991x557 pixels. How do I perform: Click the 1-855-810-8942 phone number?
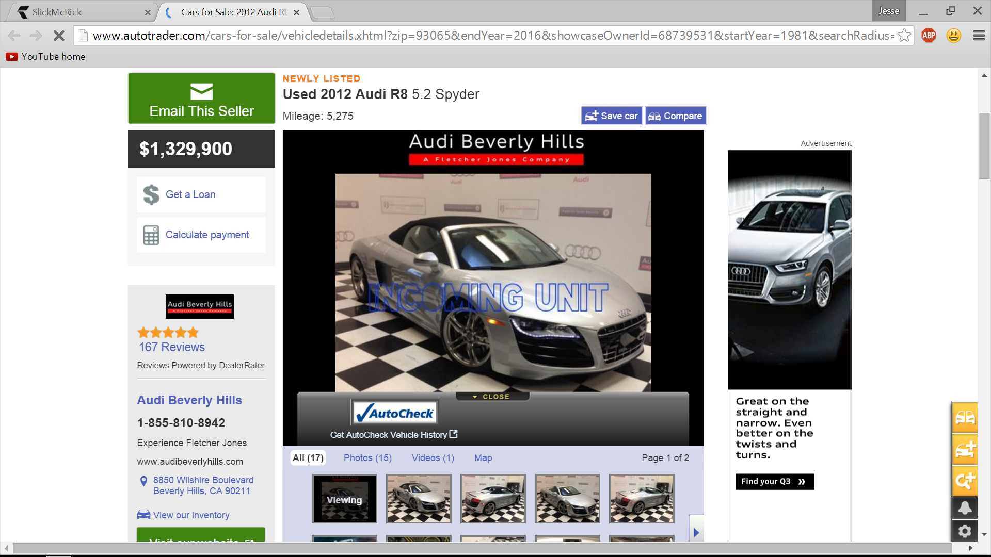[181, 423]
